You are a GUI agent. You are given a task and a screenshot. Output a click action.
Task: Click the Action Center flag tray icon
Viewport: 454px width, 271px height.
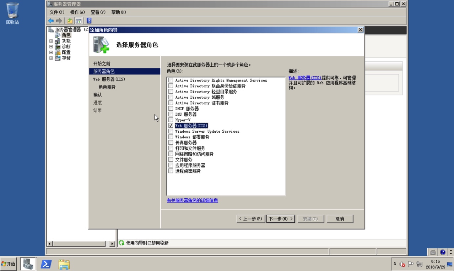(x=411, y=264)
